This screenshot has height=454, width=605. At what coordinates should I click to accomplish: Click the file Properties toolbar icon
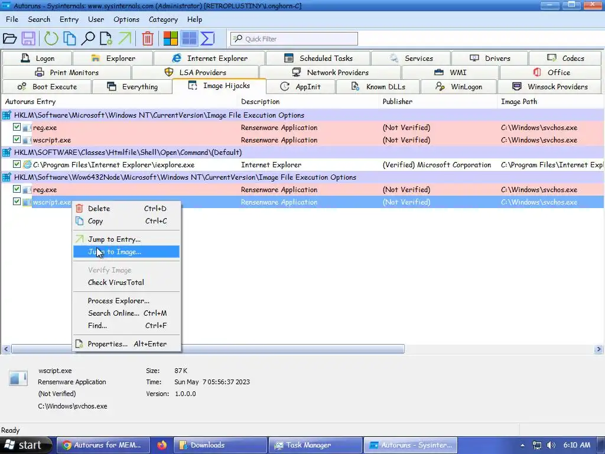click(x=106, y=38)
